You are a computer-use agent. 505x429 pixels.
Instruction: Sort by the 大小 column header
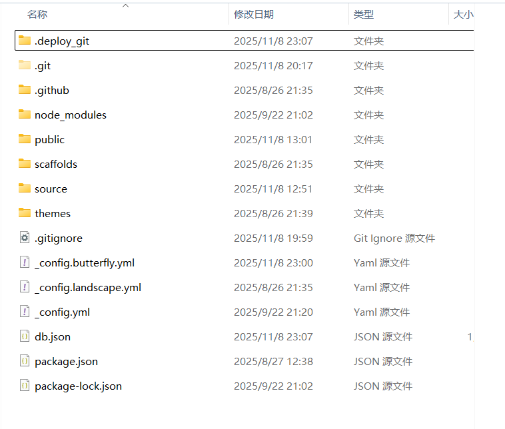tap(463, 14)
